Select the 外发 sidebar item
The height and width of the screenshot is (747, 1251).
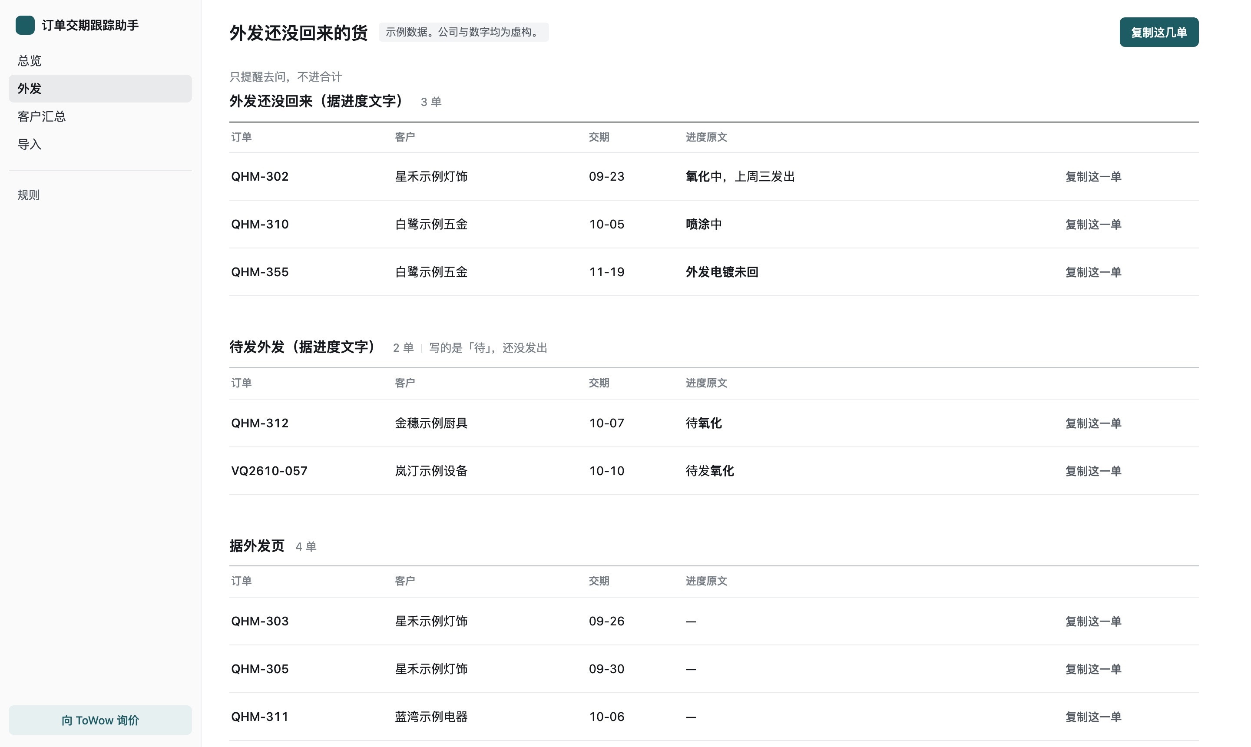click(x=100, y=89)
